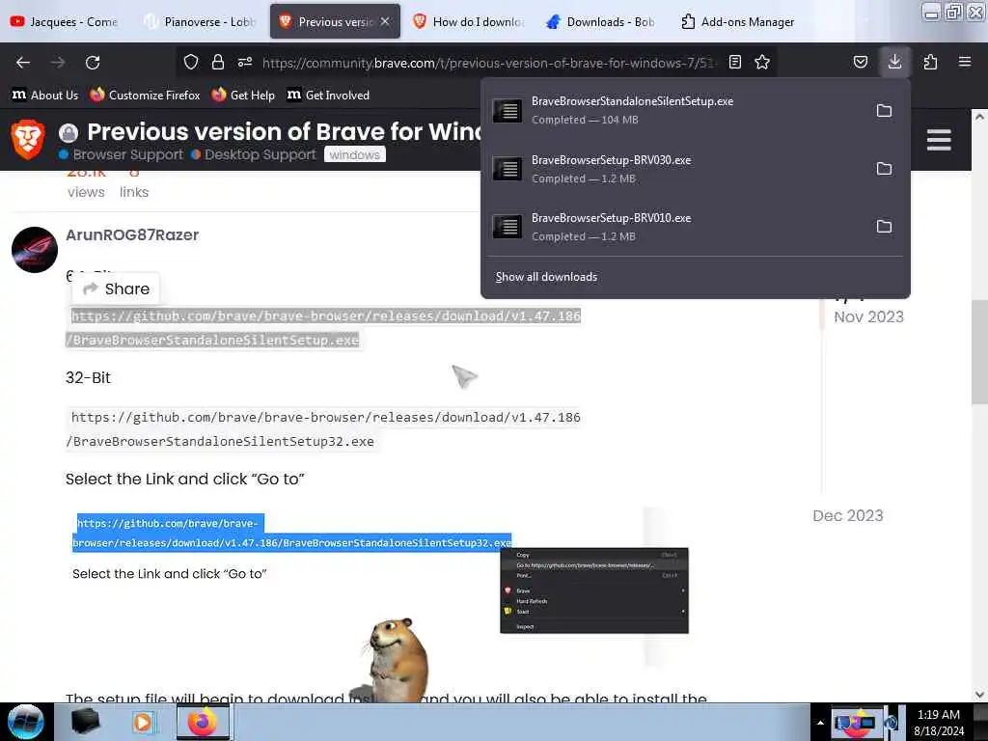The image size is (988, 741).
Task: Switch to the Jacquees YouTube tab
Action: (x=65, y=21)
